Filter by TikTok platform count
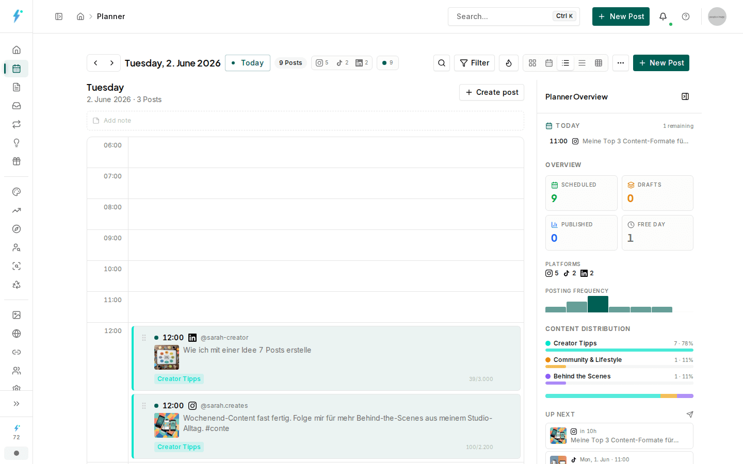Screen dimensions: 743x464 click(343, 63)
